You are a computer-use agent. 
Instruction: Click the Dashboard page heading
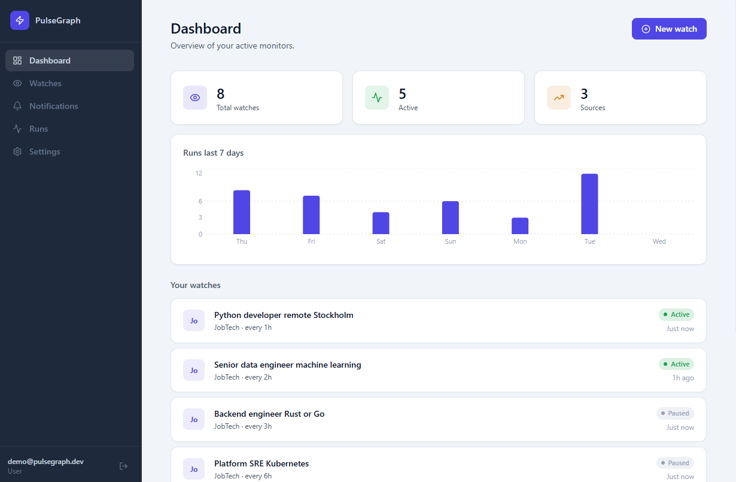point(206,28)
